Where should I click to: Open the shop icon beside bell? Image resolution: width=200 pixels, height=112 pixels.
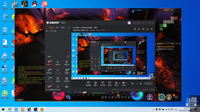click(x=143, y=29)
